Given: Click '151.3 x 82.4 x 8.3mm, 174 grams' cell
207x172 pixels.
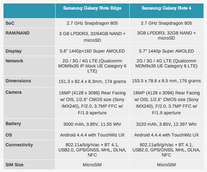Looking at the screenshot, I should coord(92,82).
